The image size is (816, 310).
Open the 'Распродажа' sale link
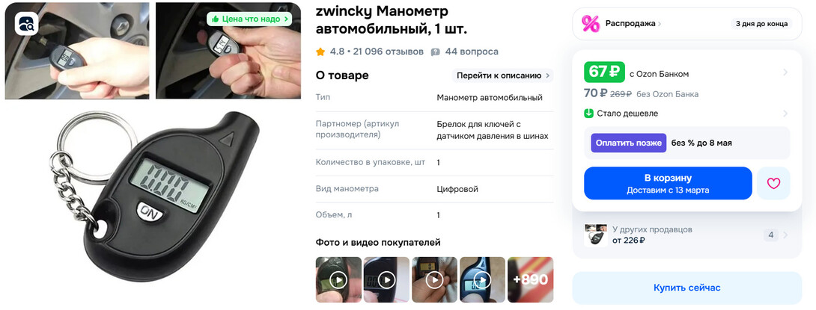633,23
